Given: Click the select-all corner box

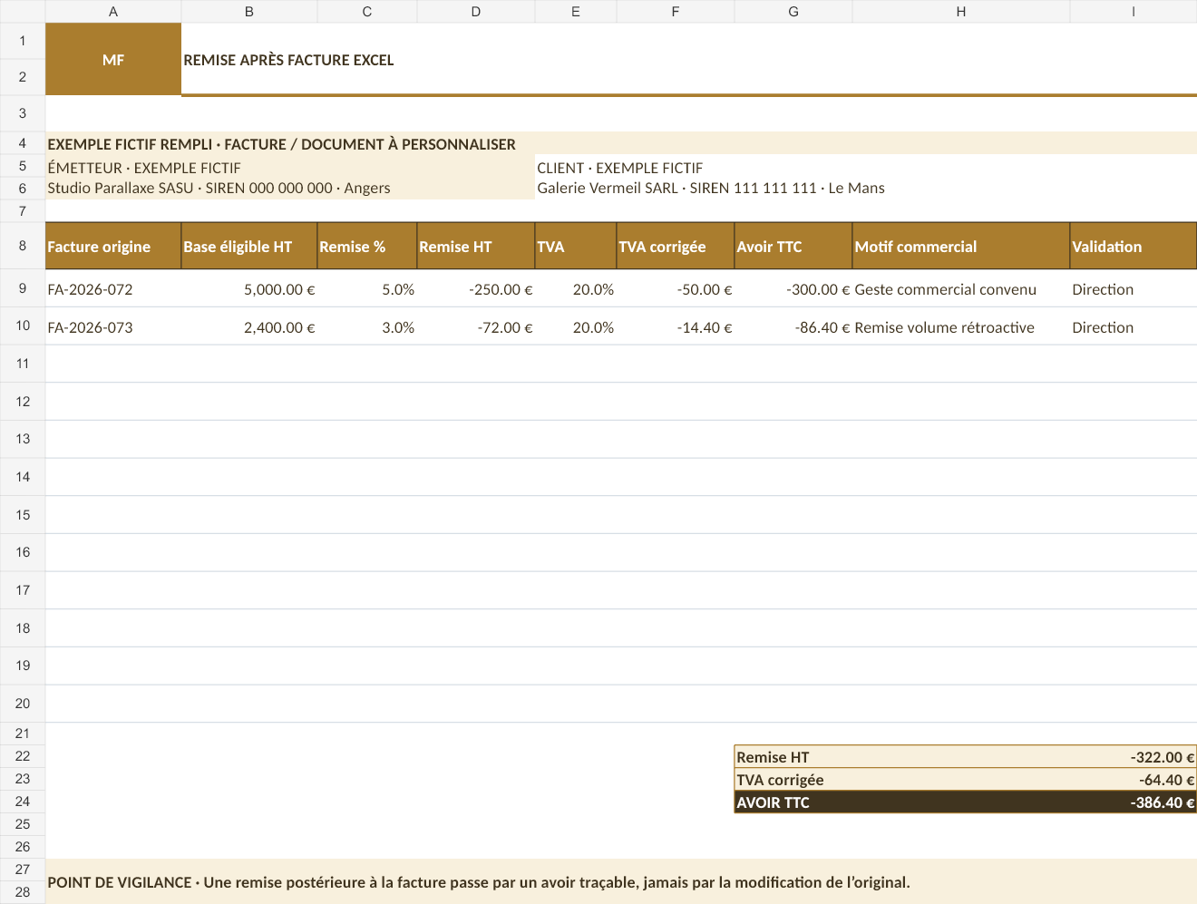Looking at the screenshot, I should pyautogui.click(x=23, y=11).
